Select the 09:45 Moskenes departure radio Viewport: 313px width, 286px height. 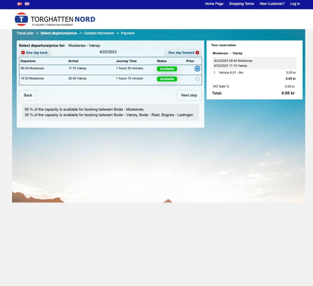[197, 69]
